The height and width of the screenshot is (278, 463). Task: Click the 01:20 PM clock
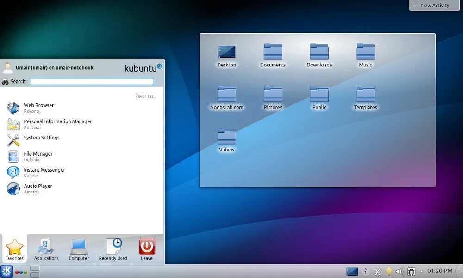click(440, 271)
